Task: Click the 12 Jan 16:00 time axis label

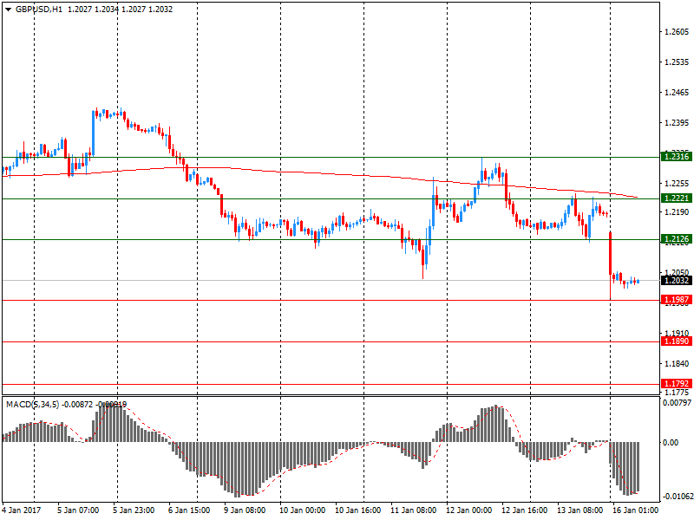Action: coord(525,510)
